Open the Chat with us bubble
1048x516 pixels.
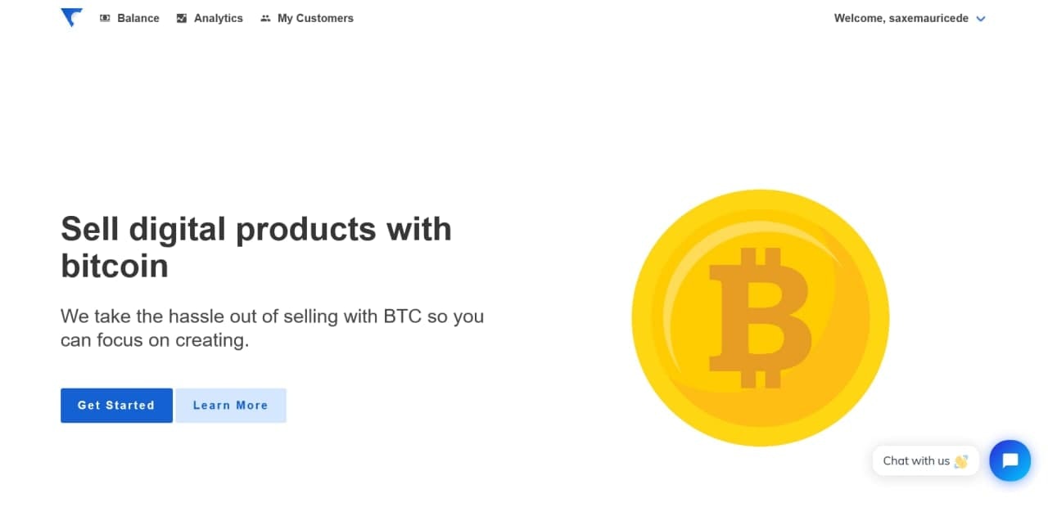click(x=925, y=460)
